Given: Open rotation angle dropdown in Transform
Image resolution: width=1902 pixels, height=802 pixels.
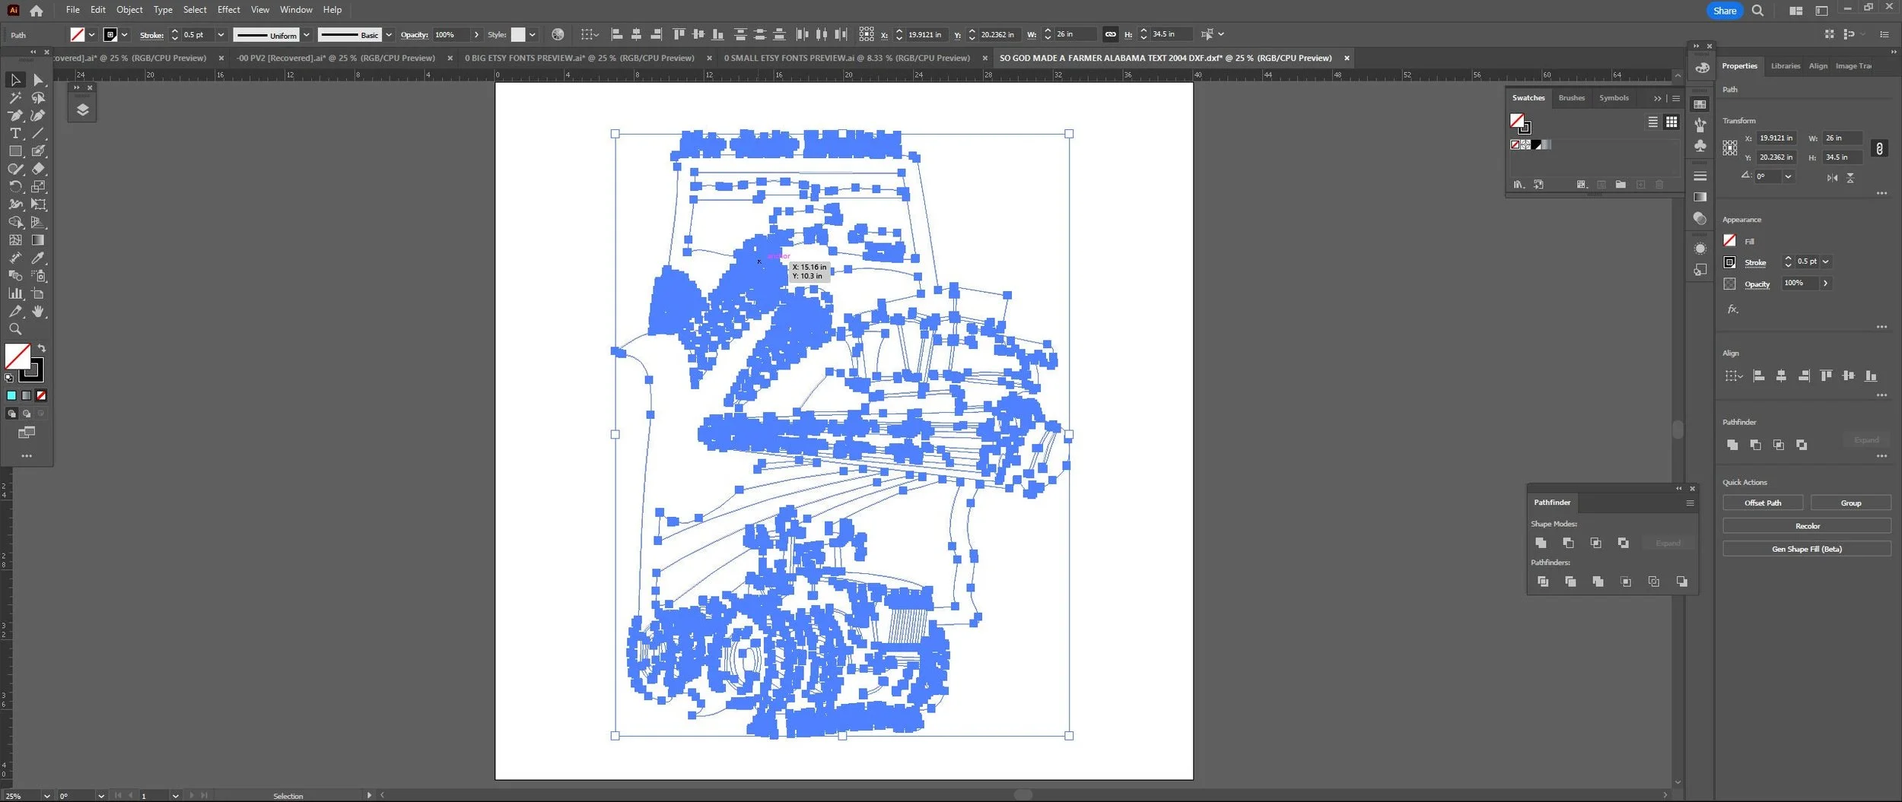Looking at the screenshot, I should (x=1788, y=176).
